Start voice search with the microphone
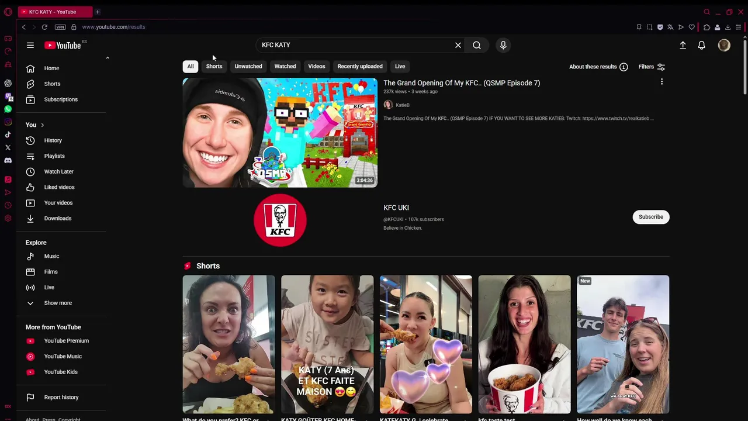Image resolution: width=748 pixels, height=421 pixels. coord(503,45)
